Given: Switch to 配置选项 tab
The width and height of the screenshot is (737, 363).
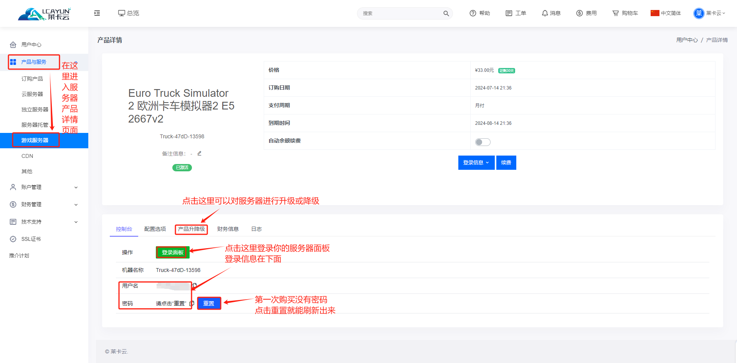Looking at the screenshot, I should point(155,229).
